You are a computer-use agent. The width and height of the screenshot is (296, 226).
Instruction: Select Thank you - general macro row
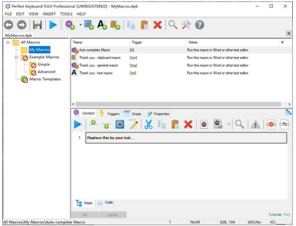(x=181, y=65)
